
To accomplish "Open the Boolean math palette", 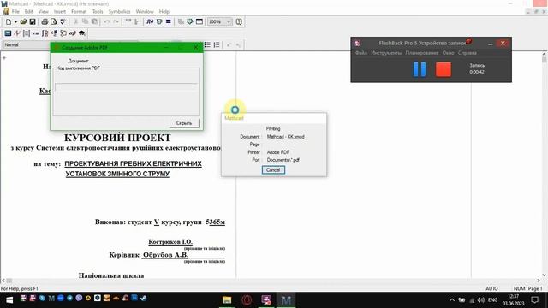I will click(54, 33).
